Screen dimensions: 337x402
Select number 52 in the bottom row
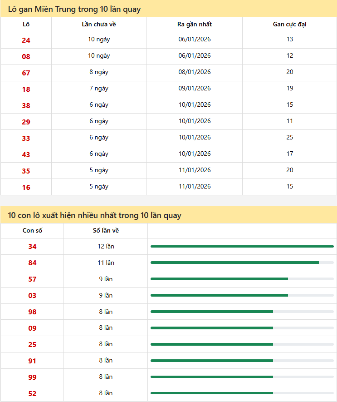(x=32, y=394)
